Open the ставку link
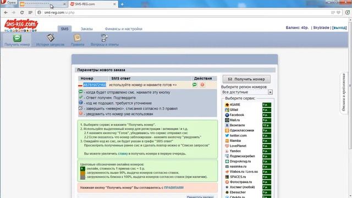 [123, 153]
